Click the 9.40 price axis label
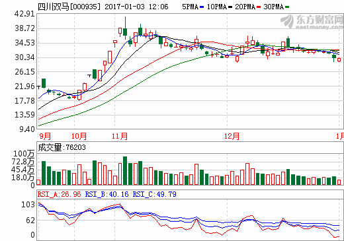 point(27,129)
